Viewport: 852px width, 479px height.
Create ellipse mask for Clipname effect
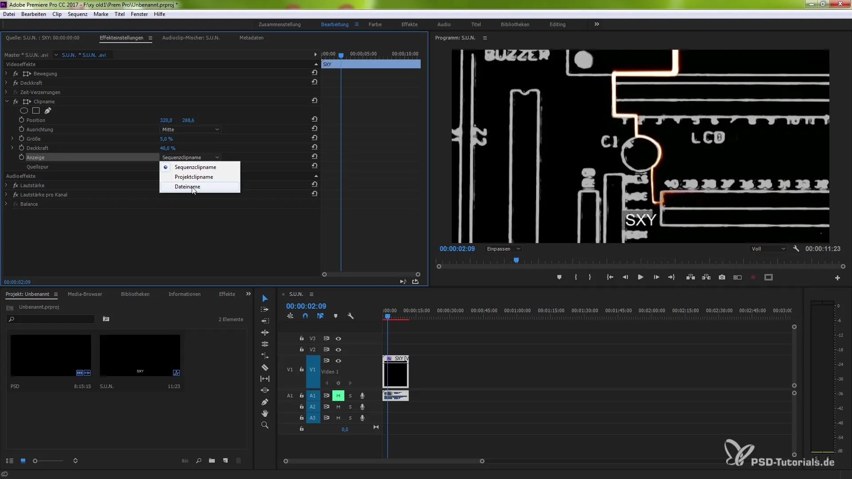click(24, 110)
